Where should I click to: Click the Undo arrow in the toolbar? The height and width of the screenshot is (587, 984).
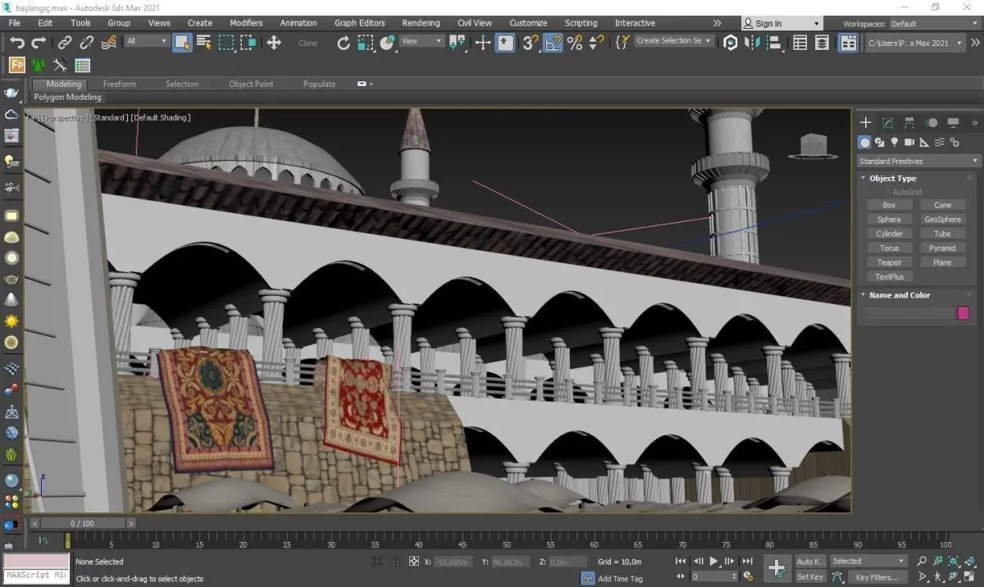(x=17, y=43)
